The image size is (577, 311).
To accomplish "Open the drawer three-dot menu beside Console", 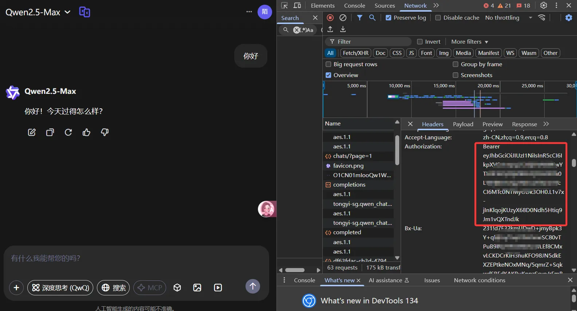I will coord(284,280).
